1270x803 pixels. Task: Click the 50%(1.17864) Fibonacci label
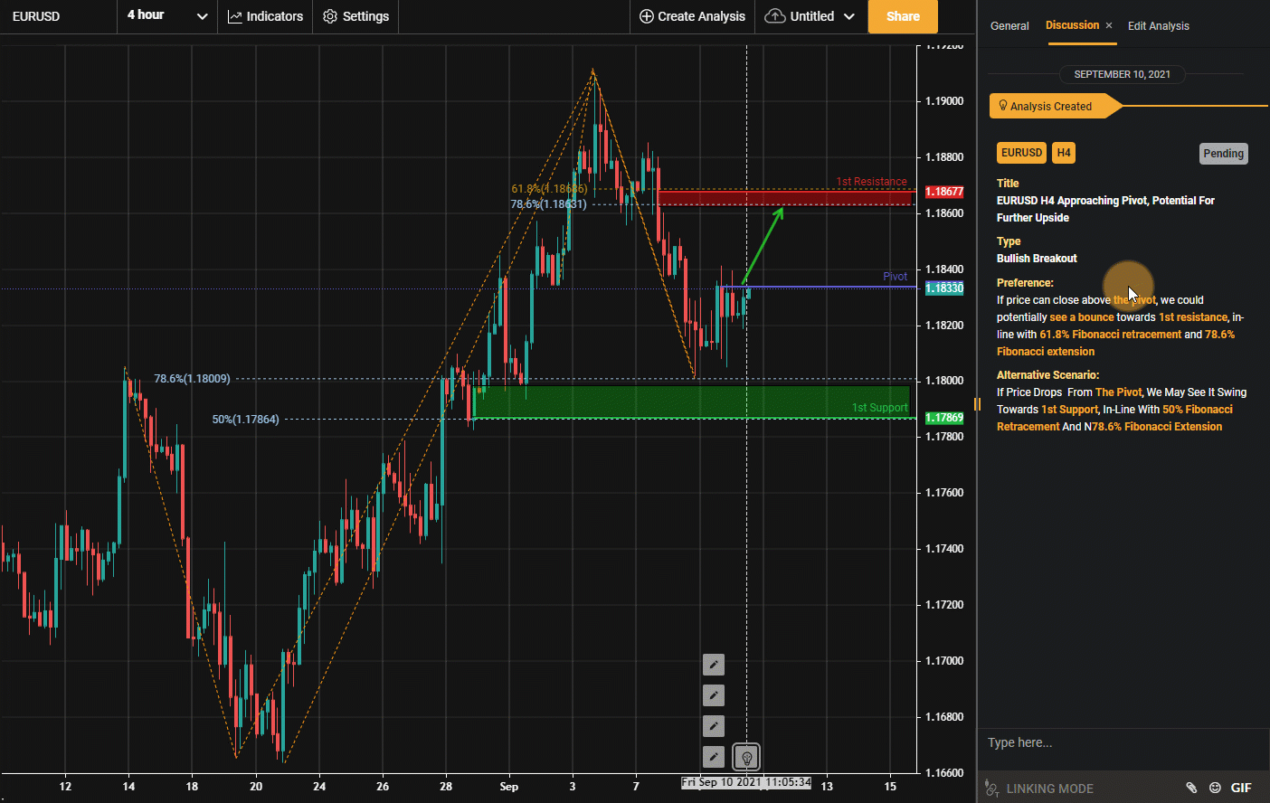coord(245,420)
